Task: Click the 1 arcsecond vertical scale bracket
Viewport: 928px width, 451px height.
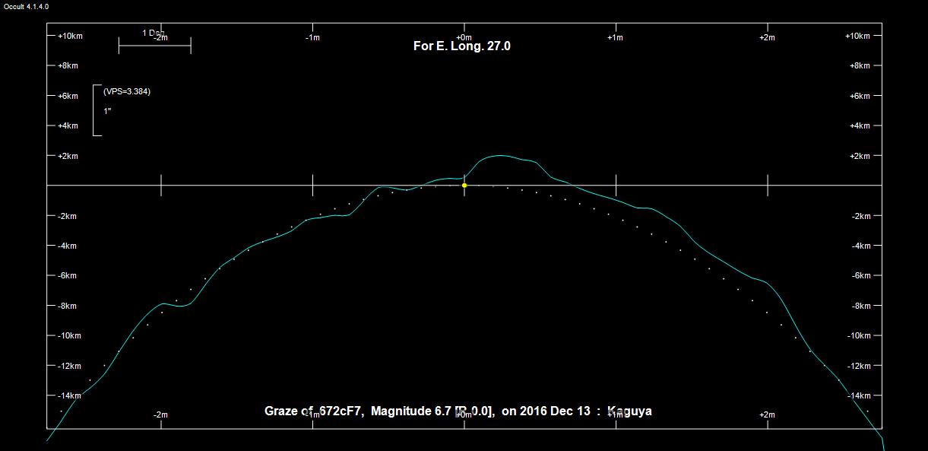Action: pyautogui.click(x=96, y=110)
